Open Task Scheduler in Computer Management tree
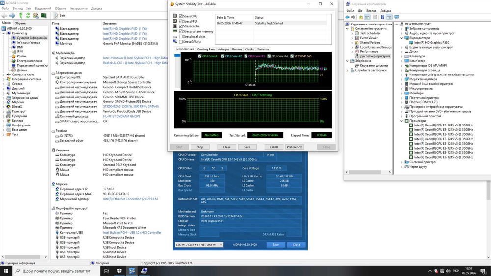 tap(370, 33)
